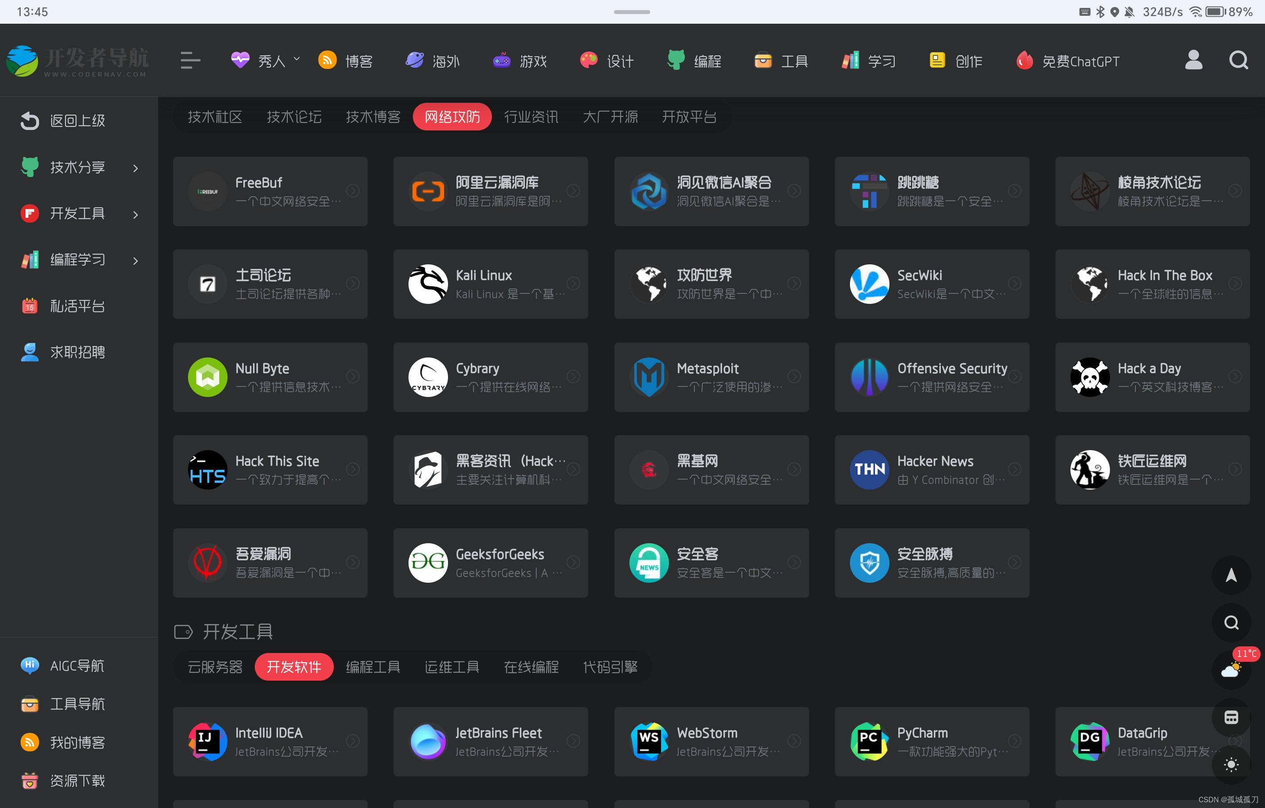Click the IntelliJ IDEA IJ icon
Image resolution: width=1265 pixels, height=808 pixels.
[207, 741]
